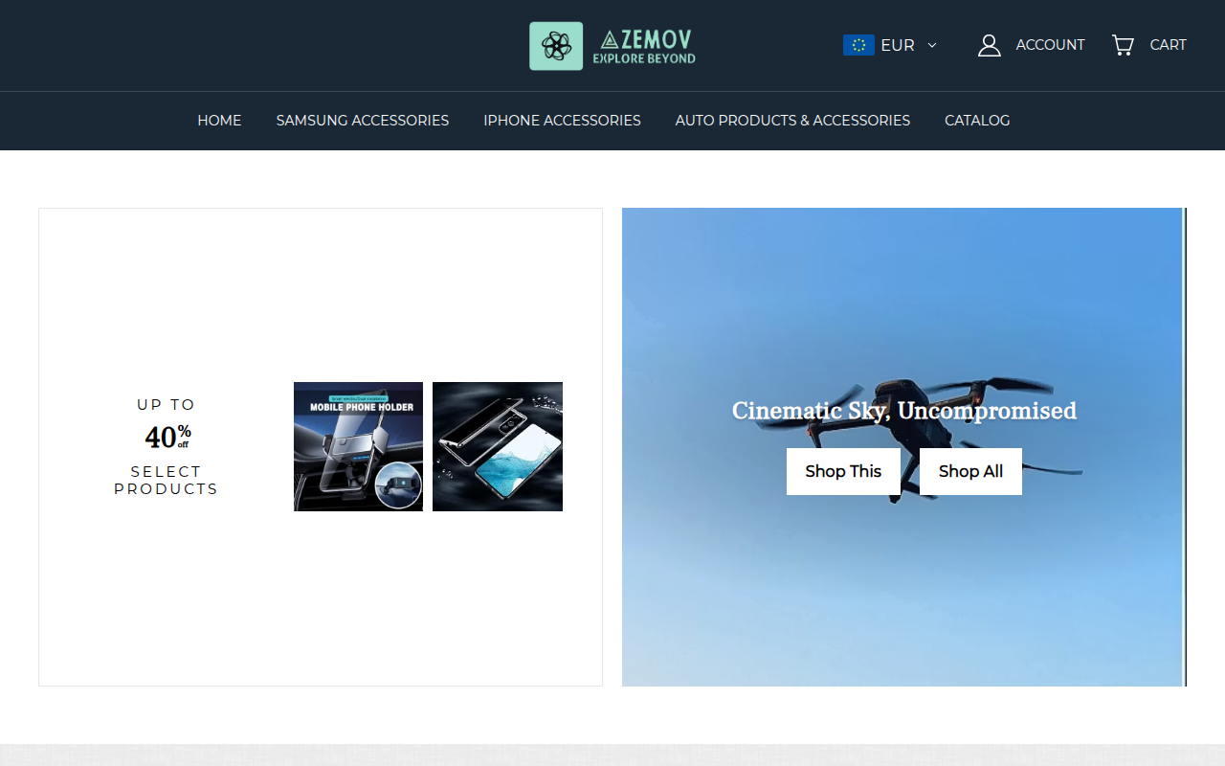
Task: Open the Catalog menu item
Action: (977, 121)
